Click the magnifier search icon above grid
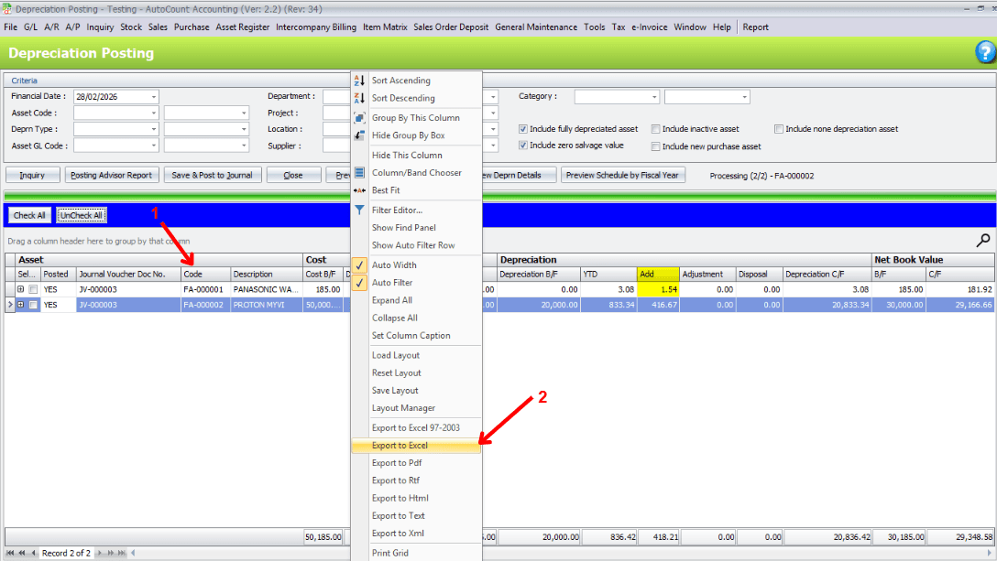The image size is (997, 561). point(983,241)
